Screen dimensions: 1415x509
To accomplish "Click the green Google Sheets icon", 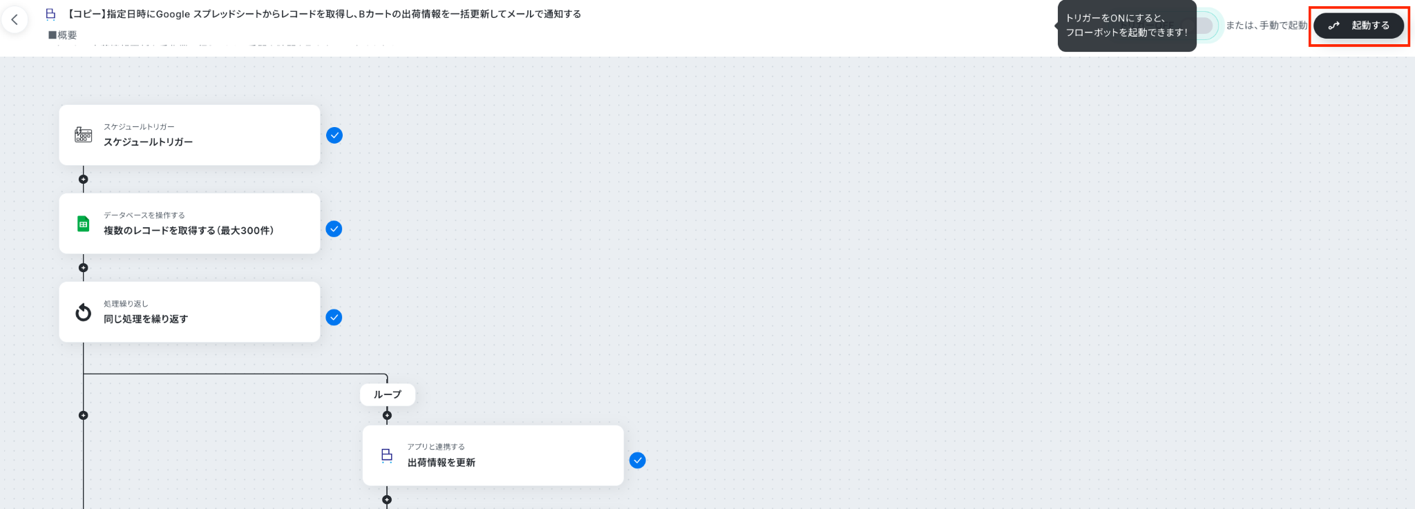I will click(83, 223).
